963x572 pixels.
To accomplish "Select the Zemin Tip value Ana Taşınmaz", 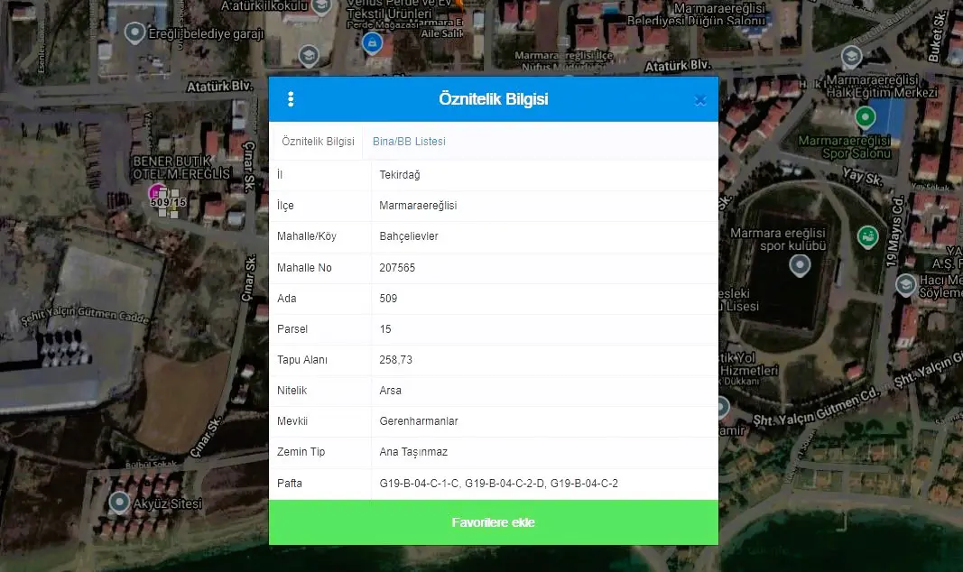I will click(413, 452).
